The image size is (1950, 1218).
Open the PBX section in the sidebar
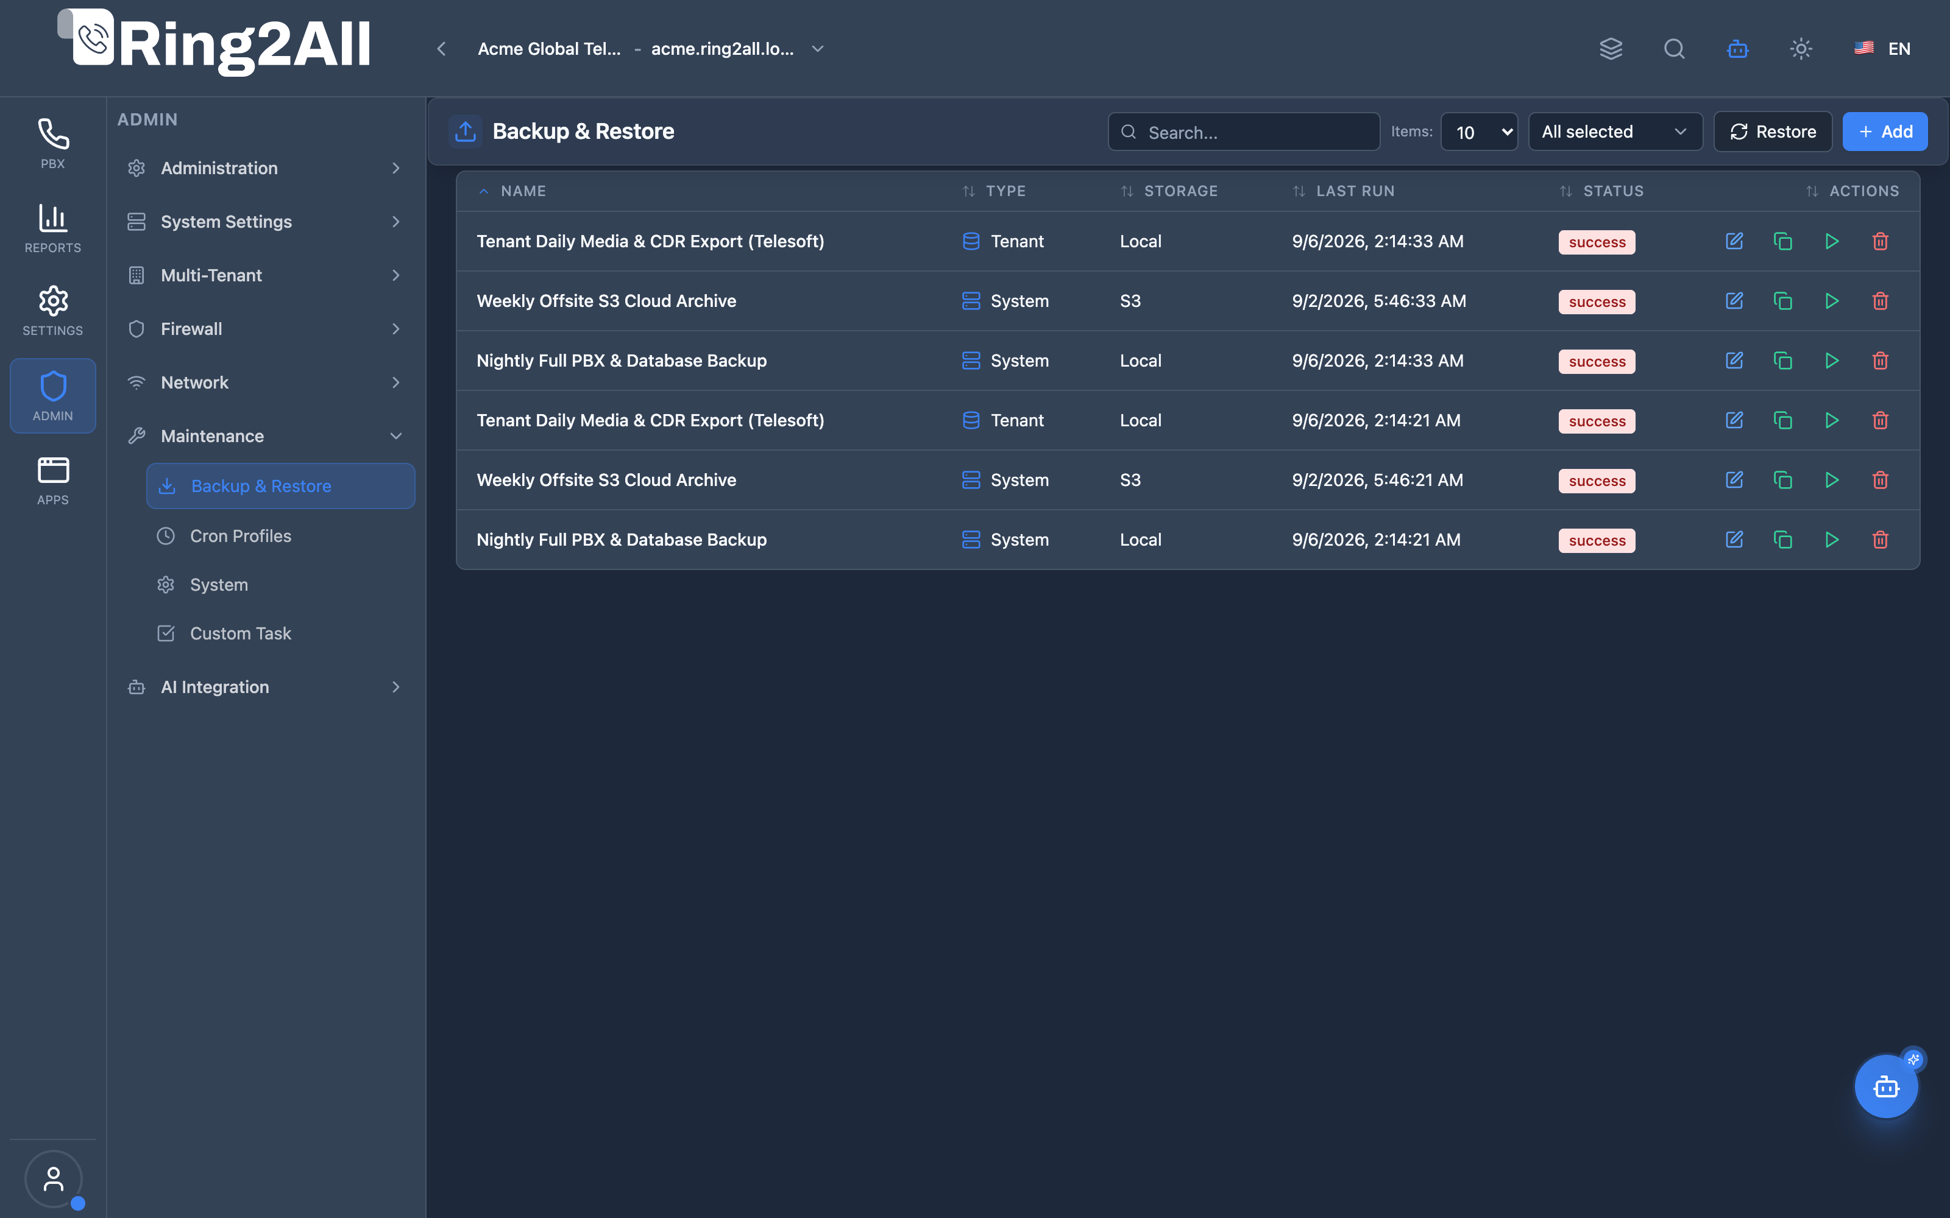tap(52, 144)
